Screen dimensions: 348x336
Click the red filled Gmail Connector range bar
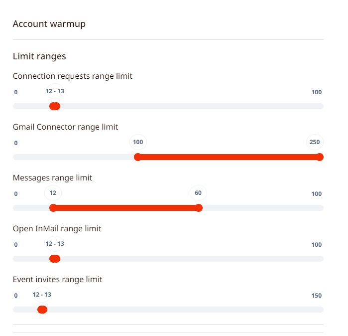tap(229, 157)
